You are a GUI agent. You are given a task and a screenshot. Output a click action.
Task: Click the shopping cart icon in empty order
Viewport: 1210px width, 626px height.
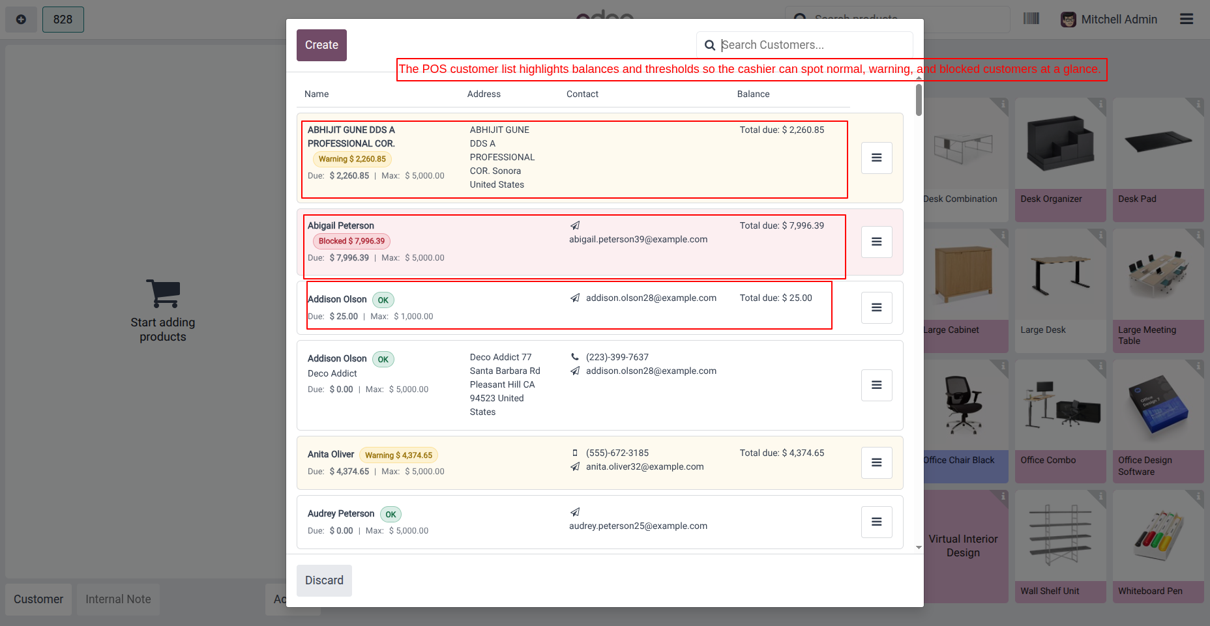pyautogui.click(x=163, y=294)
